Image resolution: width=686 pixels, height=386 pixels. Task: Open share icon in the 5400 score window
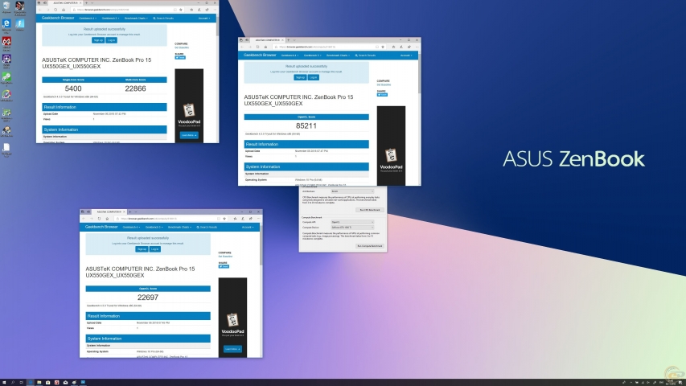[x=207, y=10]
